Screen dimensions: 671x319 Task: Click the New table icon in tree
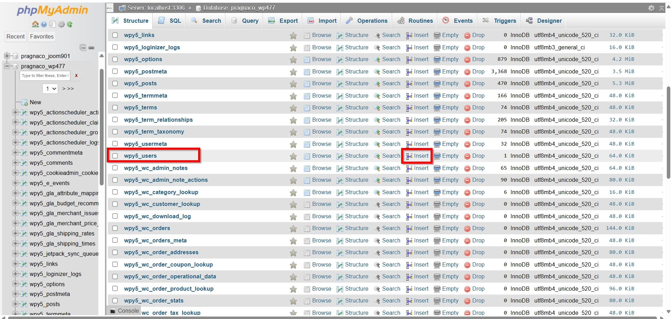pyautogui.click(x=25, y=102)
